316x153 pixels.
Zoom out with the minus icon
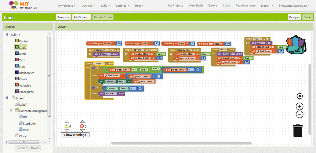coord(300,115)
